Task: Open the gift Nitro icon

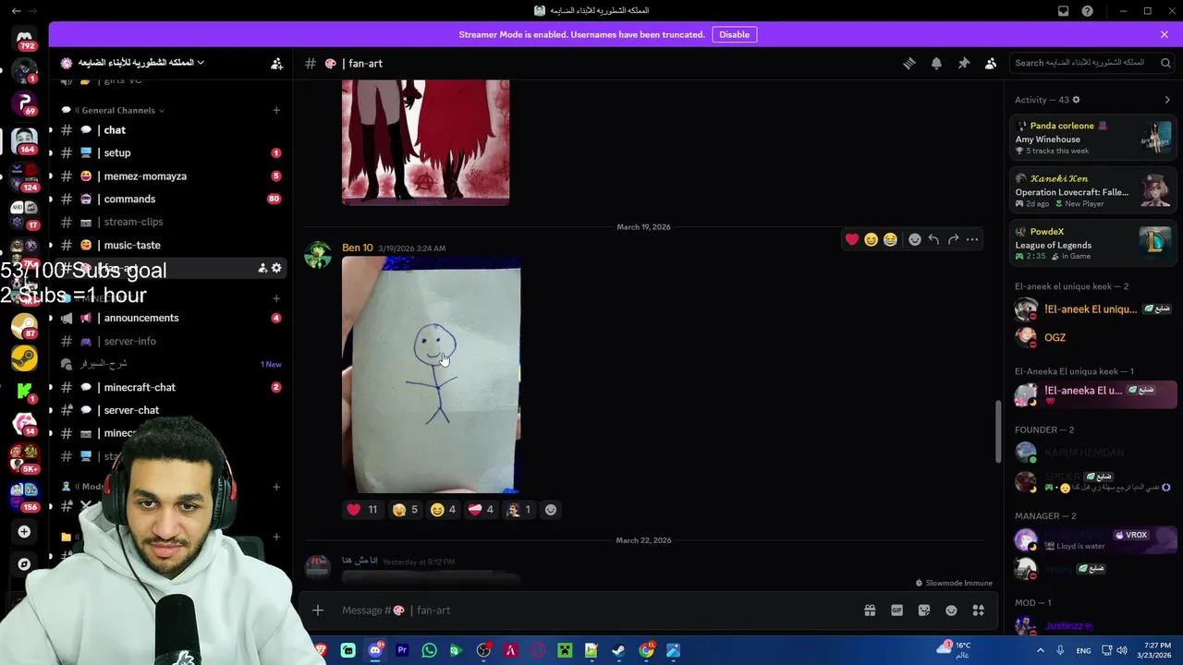Action: (x=870, y=611)
